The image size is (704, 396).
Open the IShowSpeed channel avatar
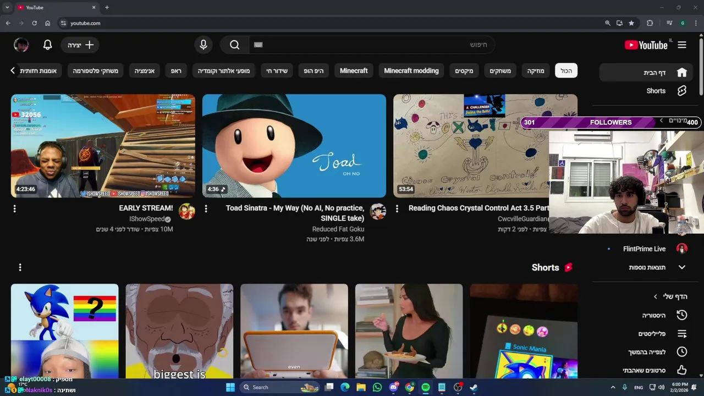point(187,211)
